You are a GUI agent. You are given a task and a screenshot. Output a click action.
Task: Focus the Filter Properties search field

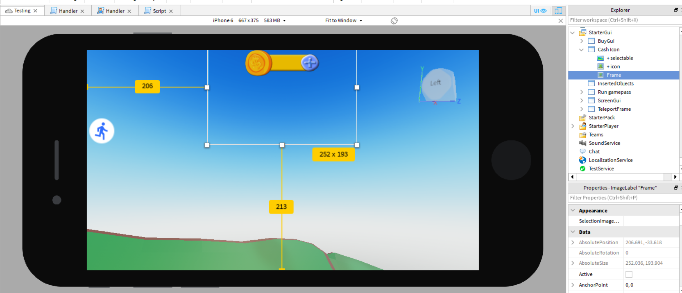click(624, 198)
